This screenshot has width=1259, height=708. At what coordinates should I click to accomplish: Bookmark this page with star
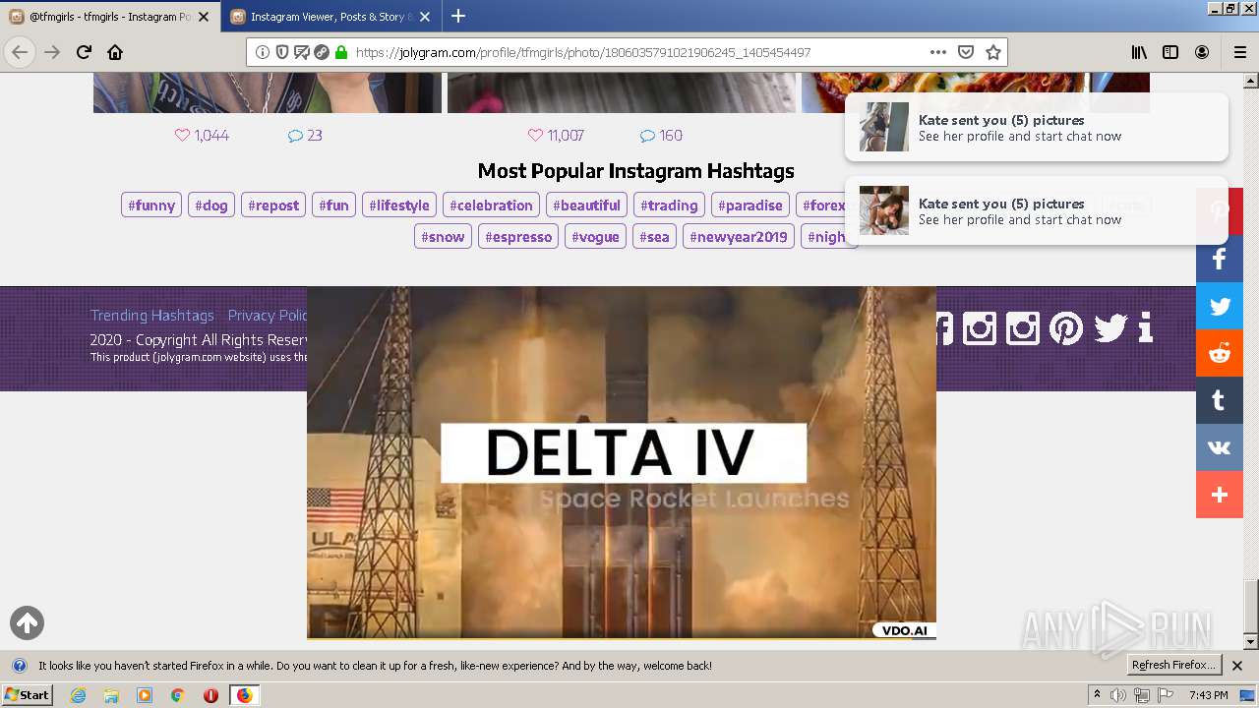[993, 52]
